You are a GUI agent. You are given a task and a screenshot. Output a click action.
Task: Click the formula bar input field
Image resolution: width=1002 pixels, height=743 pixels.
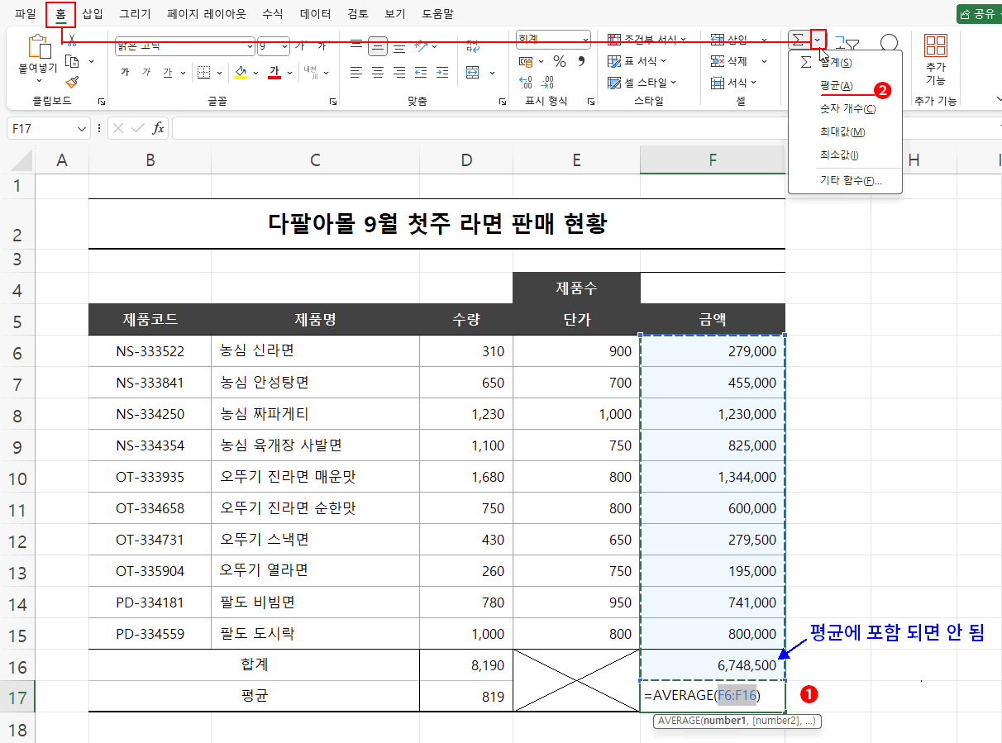point(585,128)
